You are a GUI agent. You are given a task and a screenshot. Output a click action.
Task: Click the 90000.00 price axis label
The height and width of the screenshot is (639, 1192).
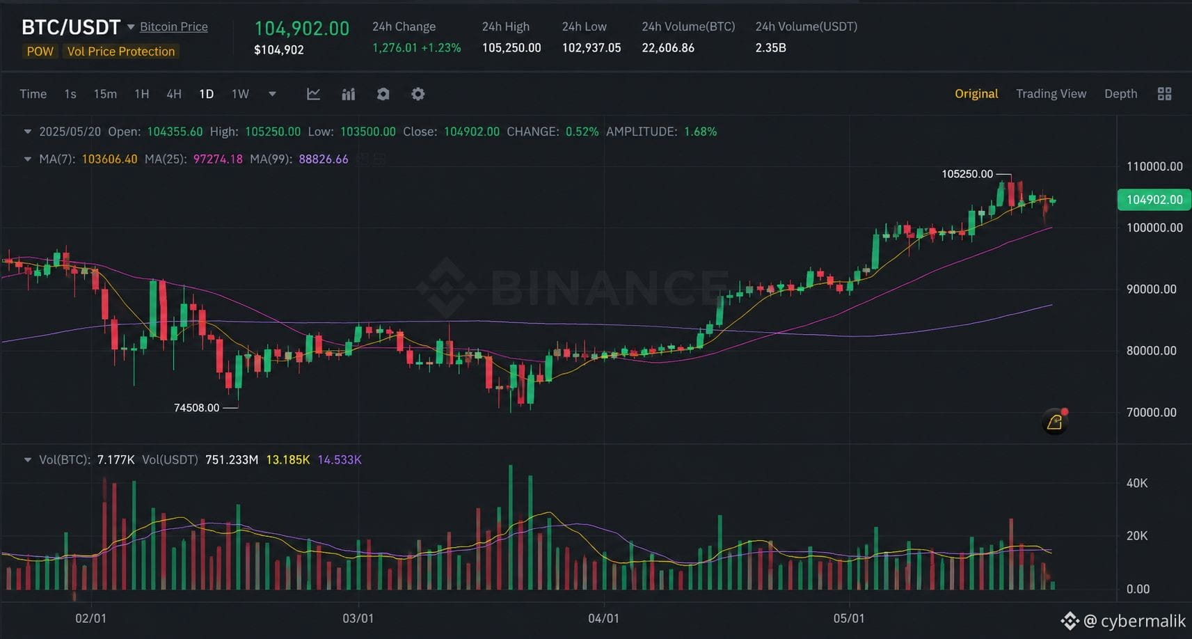(x=1152, y=289)
